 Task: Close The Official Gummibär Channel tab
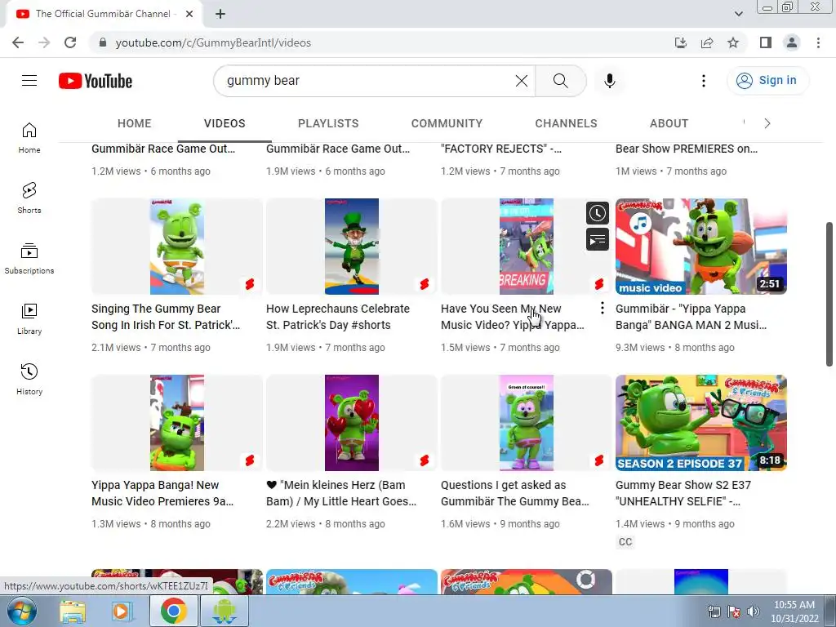(x=189, y=14)
